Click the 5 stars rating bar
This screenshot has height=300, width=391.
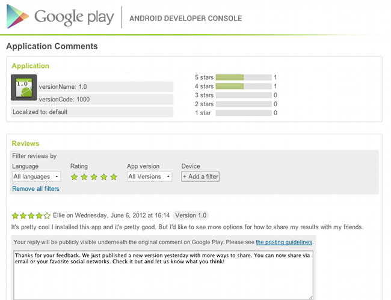pos(243,77)
